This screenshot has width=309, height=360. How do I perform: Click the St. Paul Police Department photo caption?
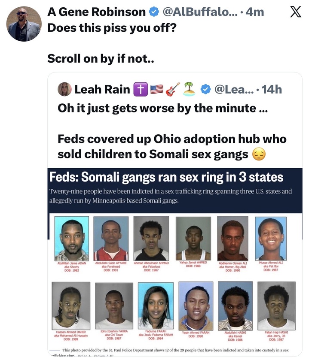[172, 351]
